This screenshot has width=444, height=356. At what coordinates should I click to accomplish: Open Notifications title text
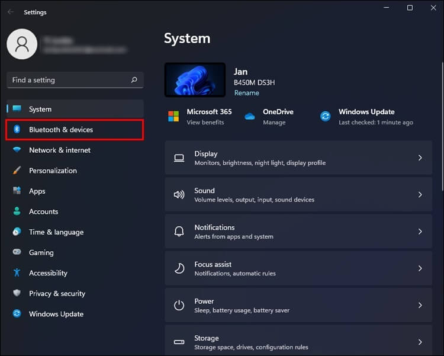click(214, 227)
